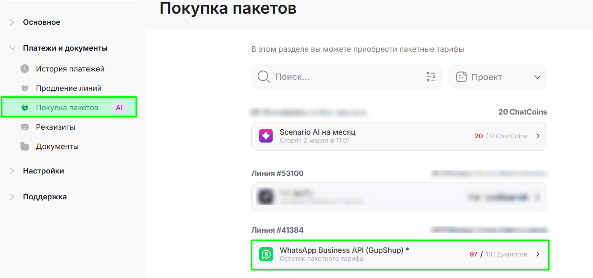This screenshot has height=278, width=593.
Task: Collapse the Платежи и документы section
Action: coord(12,48)
